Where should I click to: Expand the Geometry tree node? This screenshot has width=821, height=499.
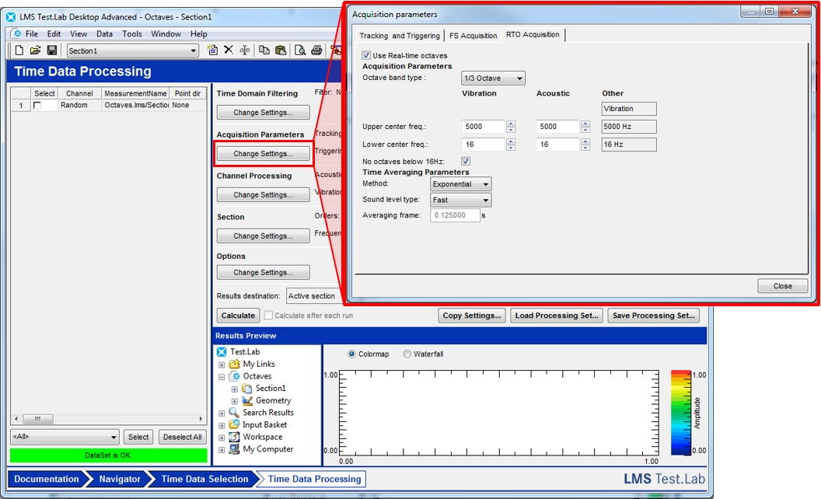click(235, 401)
